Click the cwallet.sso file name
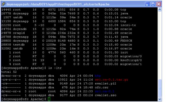 coord(106,95)
